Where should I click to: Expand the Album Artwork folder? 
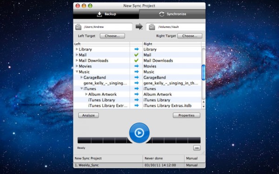pos(86,94)
